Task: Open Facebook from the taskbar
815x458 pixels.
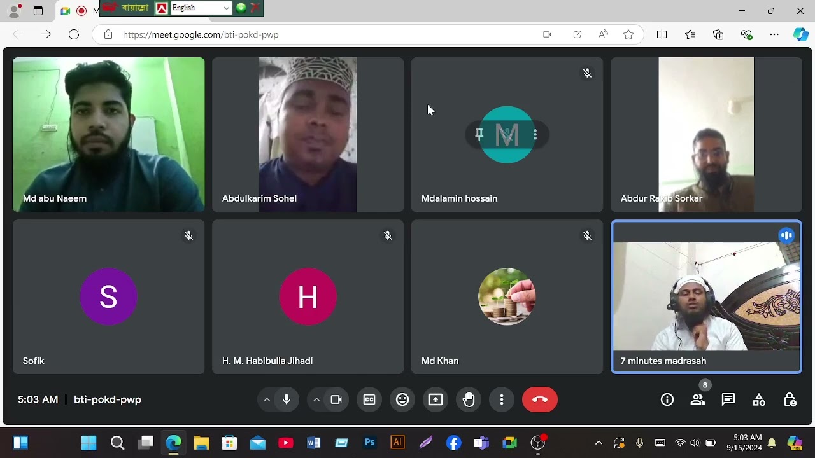Action: (453, 443)
